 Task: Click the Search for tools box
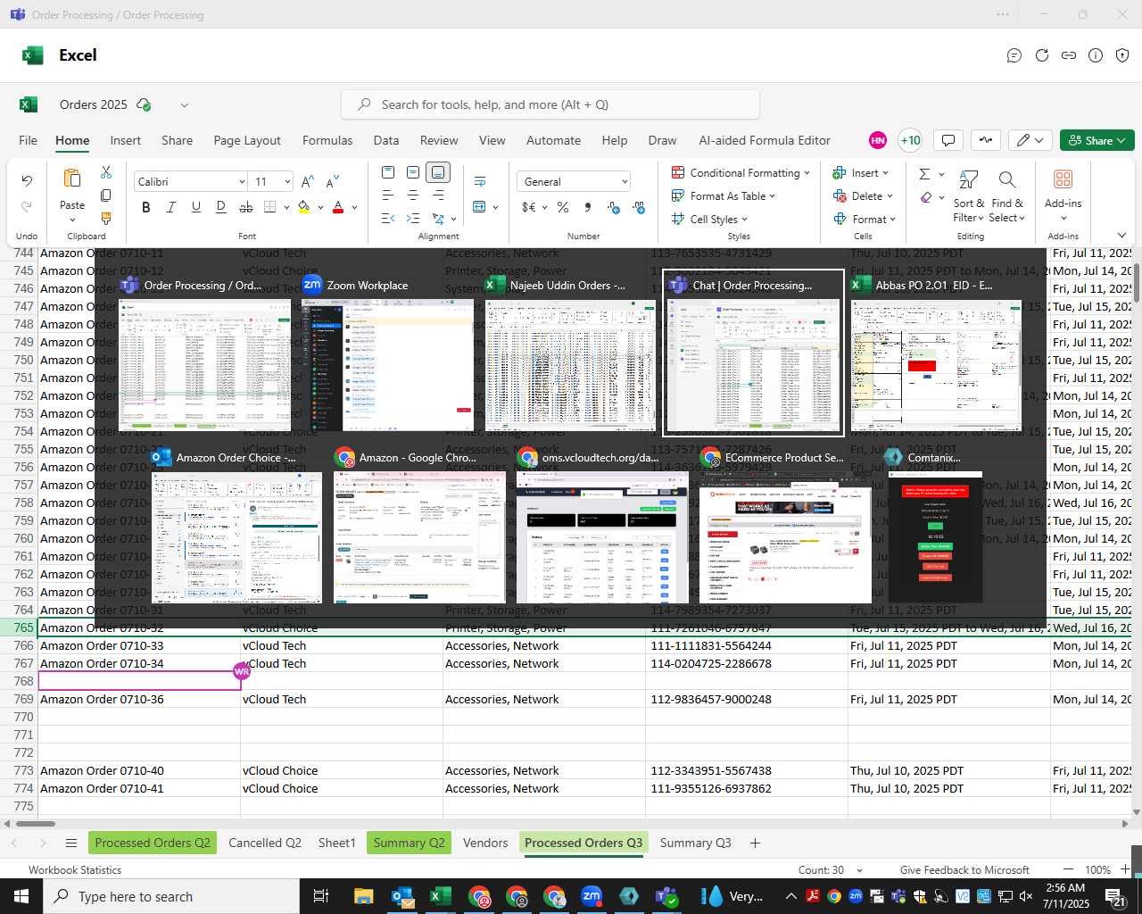point(550,104)
